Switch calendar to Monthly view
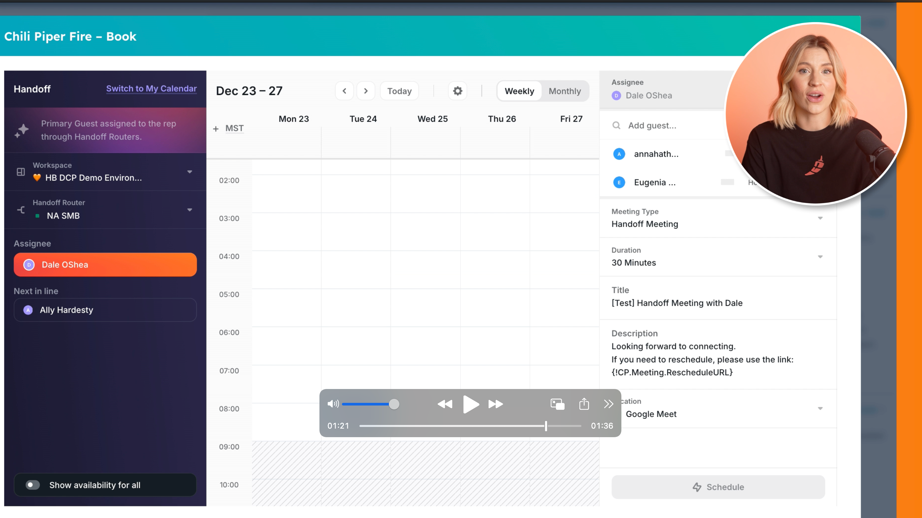This screenshot has width=922, height=518. click(x=565, y=91)
